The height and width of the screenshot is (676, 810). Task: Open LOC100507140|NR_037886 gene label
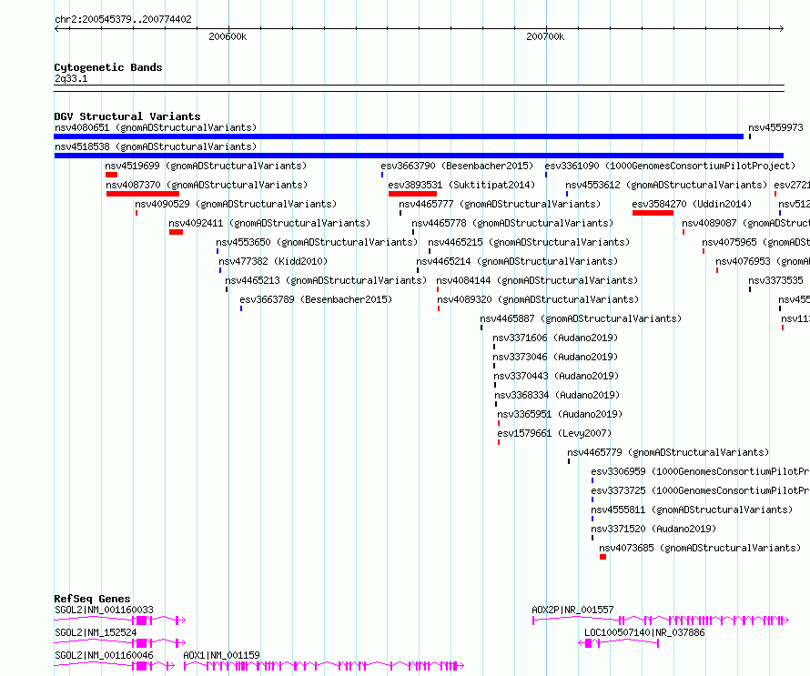[644, 632]
